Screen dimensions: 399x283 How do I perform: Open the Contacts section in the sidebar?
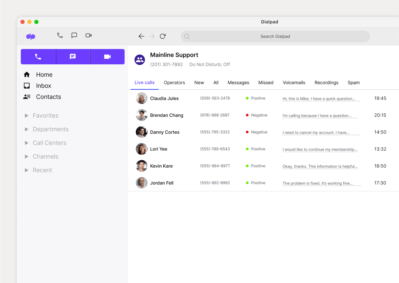click(x=48, y=97)
